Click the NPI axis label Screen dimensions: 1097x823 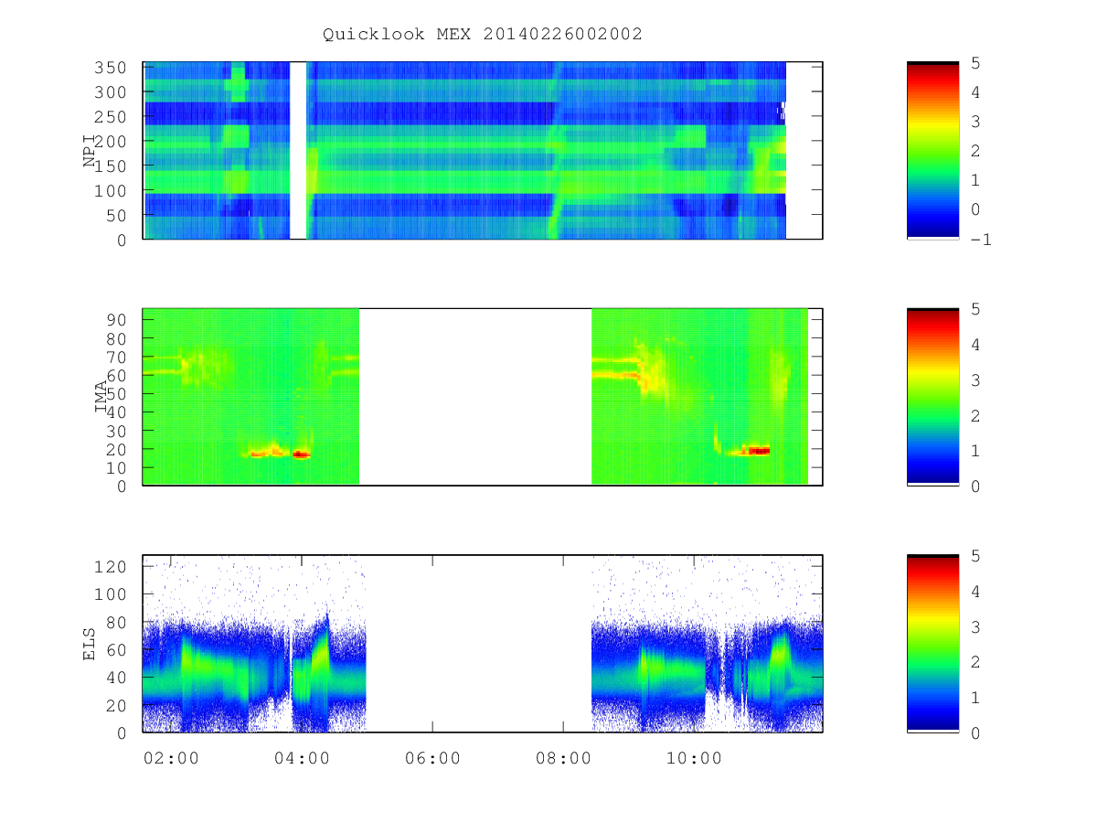tap(90, 151)
